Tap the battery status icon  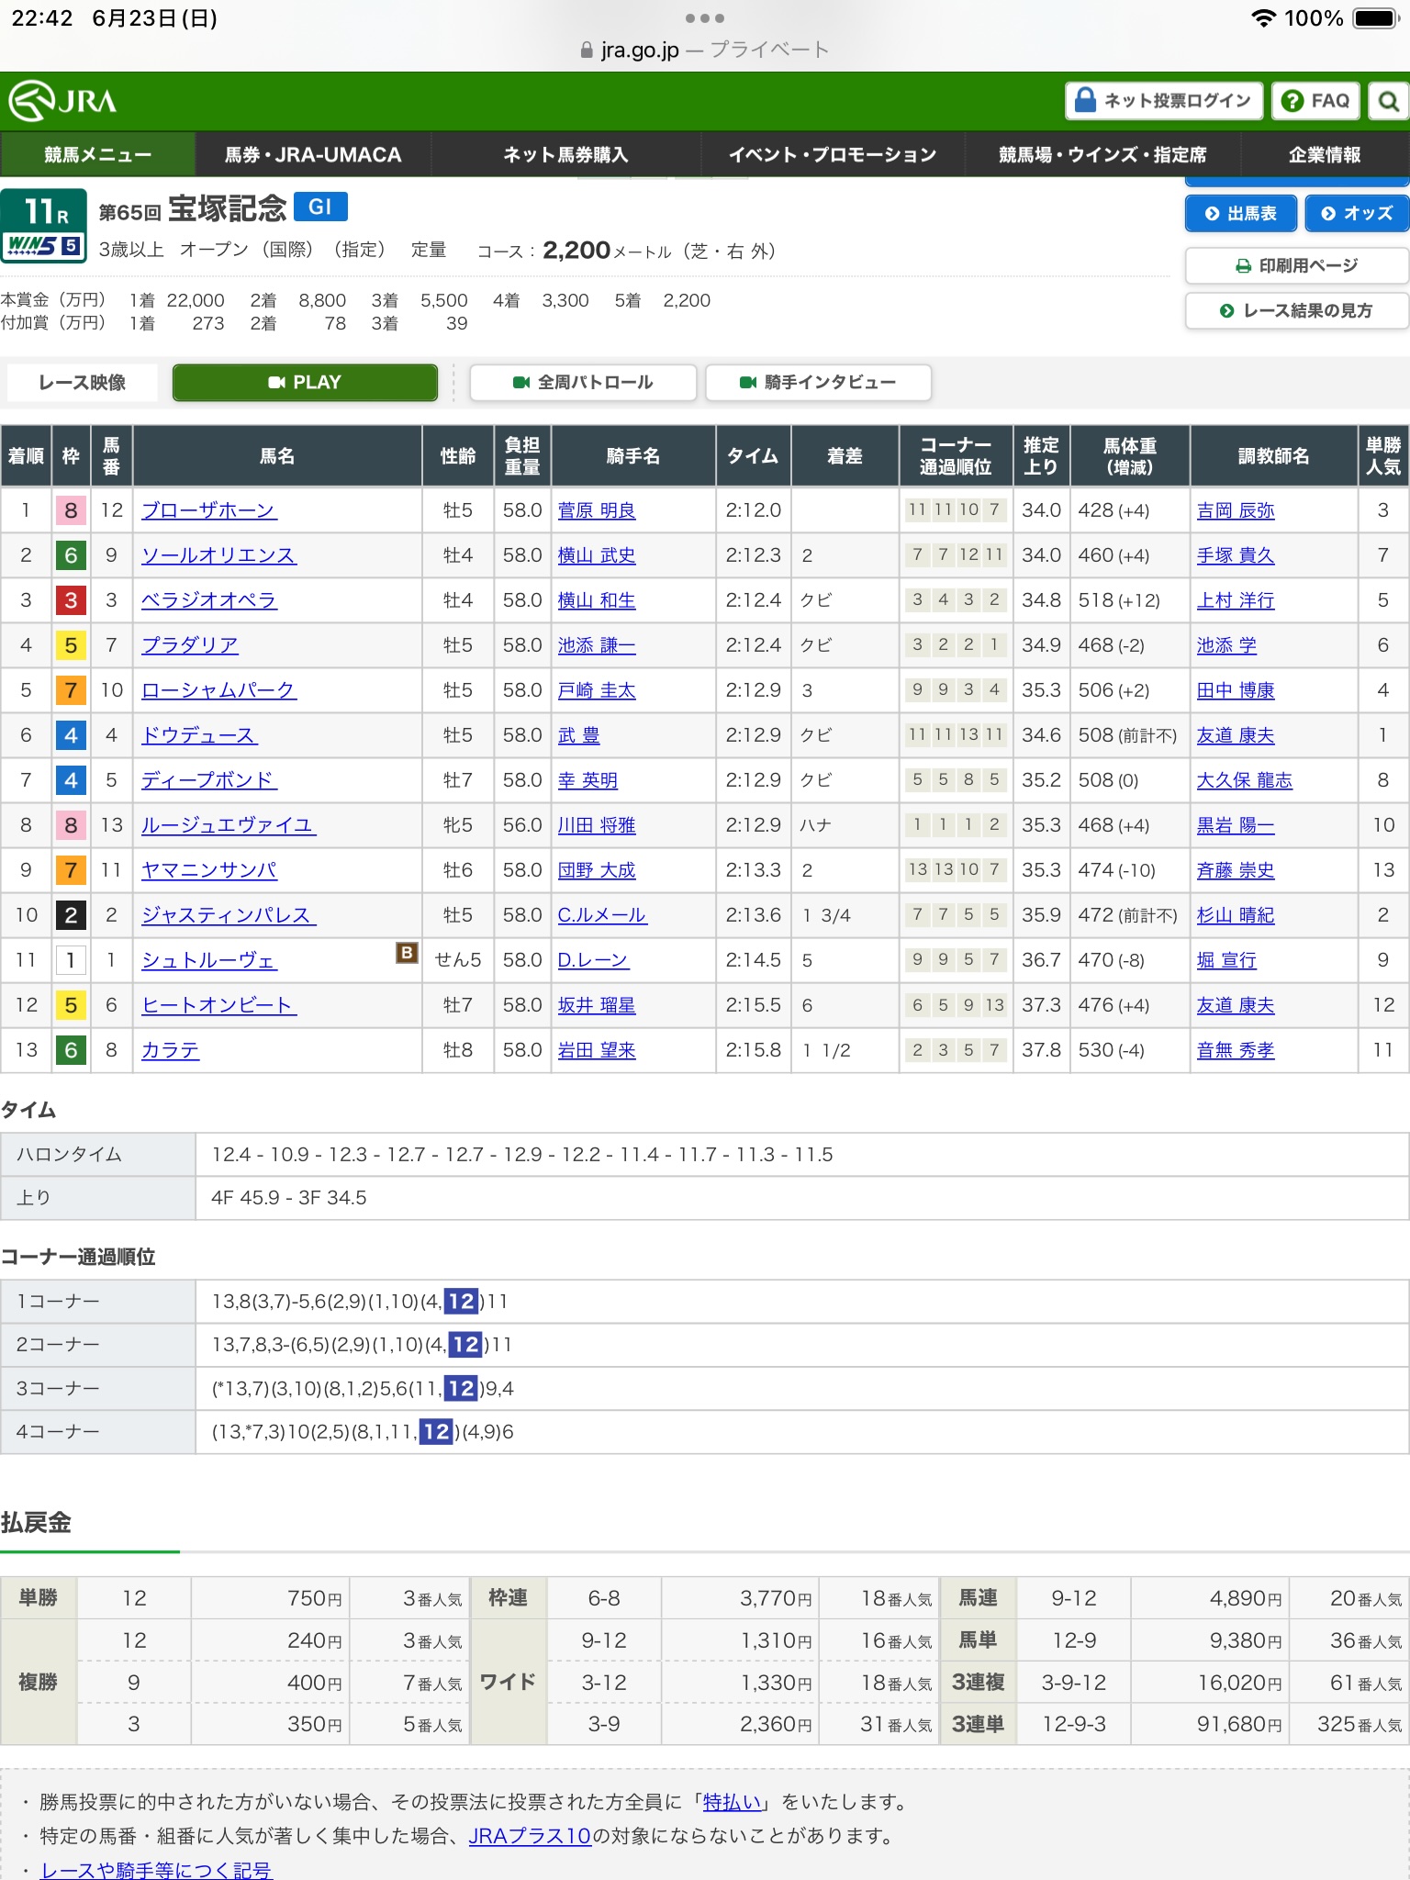tap(1376, 18)
